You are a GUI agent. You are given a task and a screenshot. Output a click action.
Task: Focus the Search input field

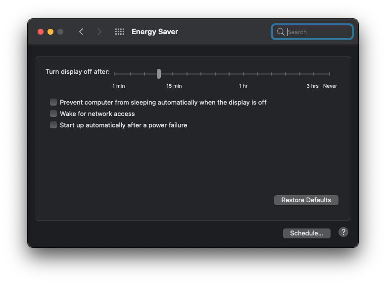pyautogui.click(x=312, y=32)
